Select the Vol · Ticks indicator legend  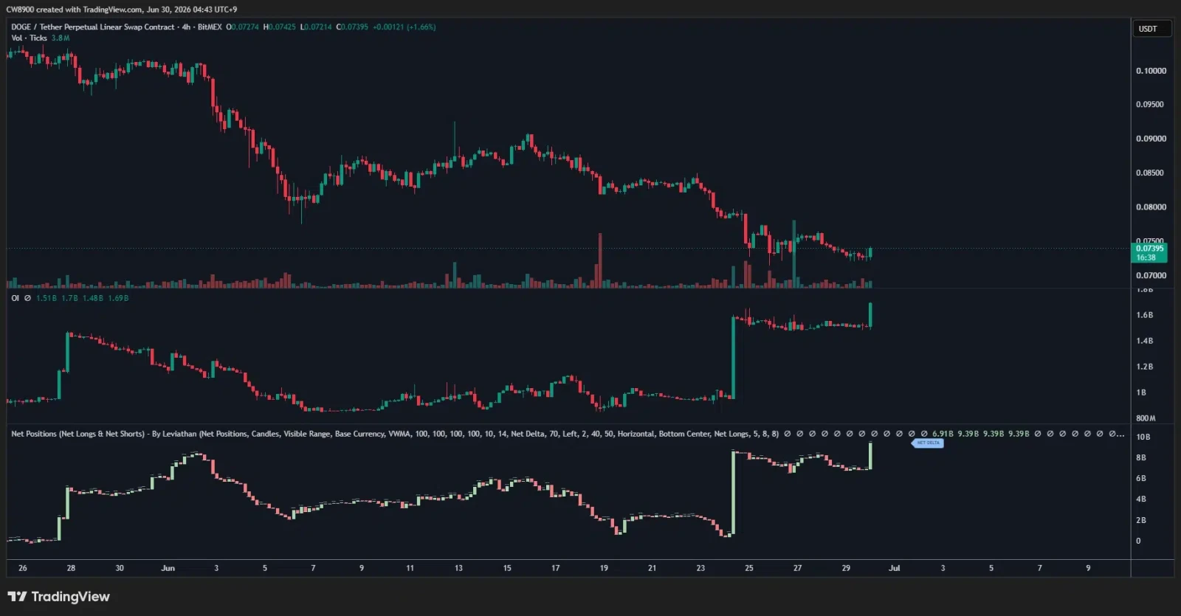(29, 38)
